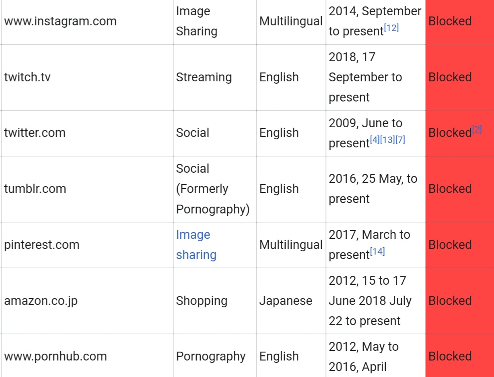Click '2009, June to present' date text

click(x=366, y=133)
